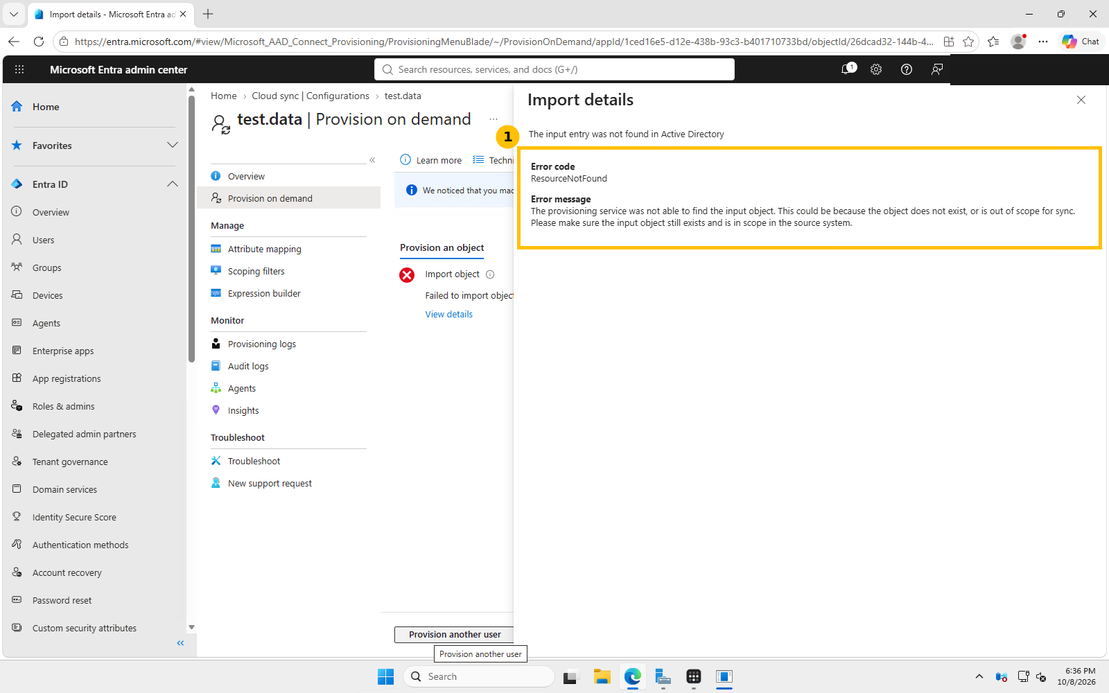The height and width of the screenshot is (693, 1109).
Task: Click the taskbar Search box
Action: (479, 676)
